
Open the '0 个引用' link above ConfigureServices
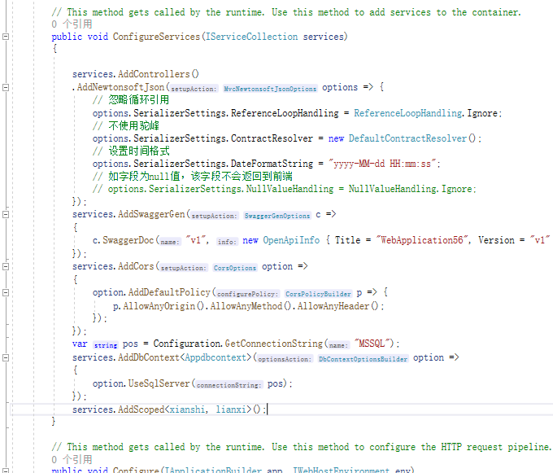pos(72,24)
